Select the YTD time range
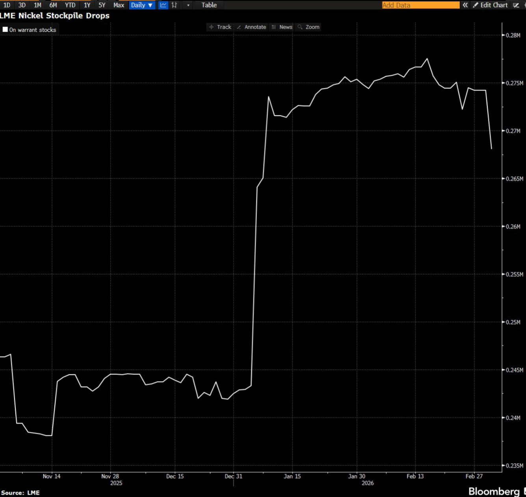The image size is (526, 497). (x=70, y=5)
